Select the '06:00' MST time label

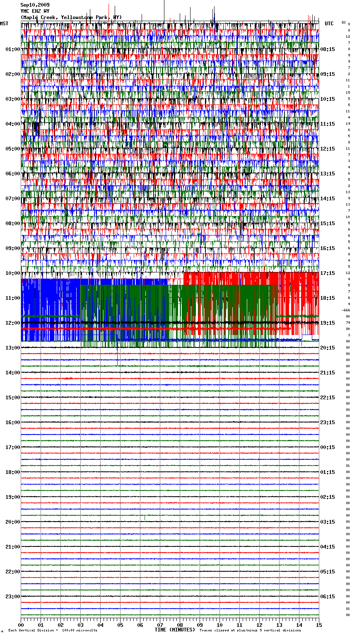(13, 174)
